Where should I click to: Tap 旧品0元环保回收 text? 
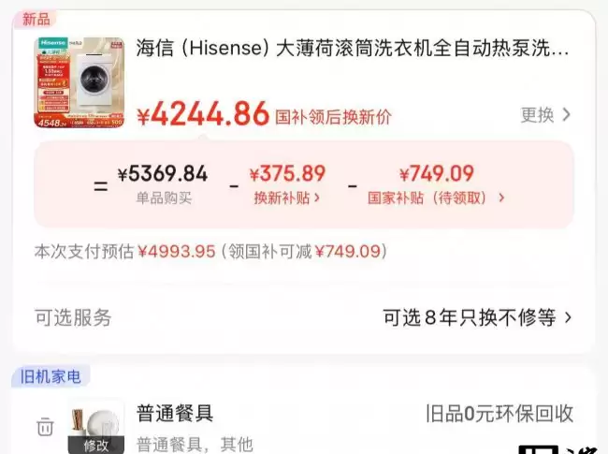tap(499, 414)
